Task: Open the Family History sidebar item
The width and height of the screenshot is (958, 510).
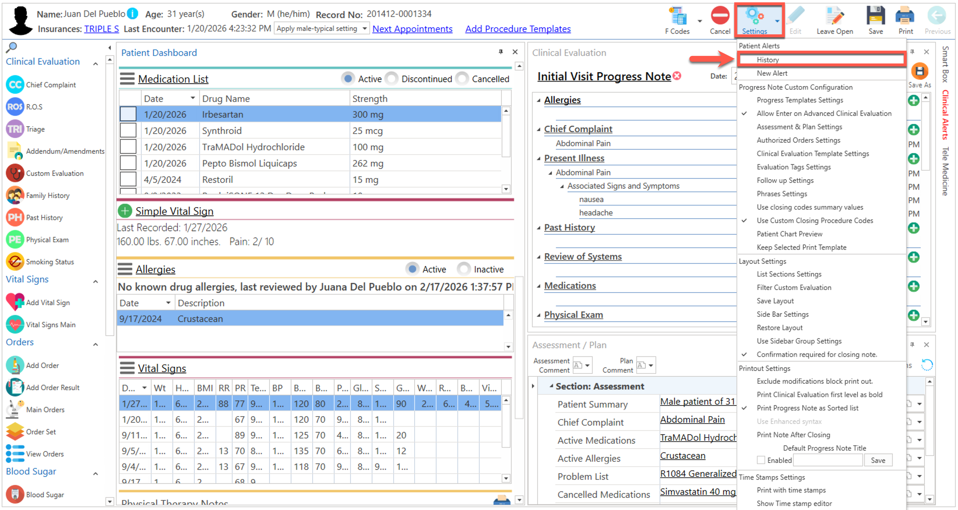Action: pos(47,195)
